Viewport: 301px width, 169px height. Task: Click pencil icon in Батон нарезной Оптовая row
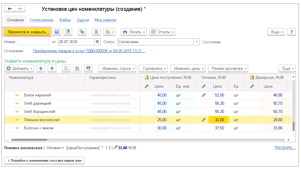coord(204,95)
